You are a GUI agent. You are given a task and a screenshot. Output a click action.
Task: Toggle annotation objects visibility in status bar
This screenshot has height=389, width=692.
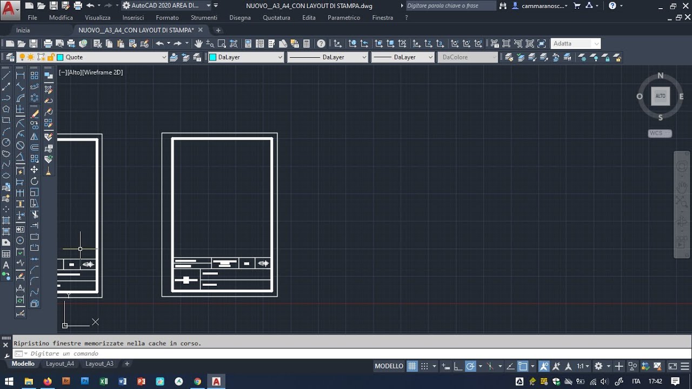pyautogui.click(x=544, y=366)
